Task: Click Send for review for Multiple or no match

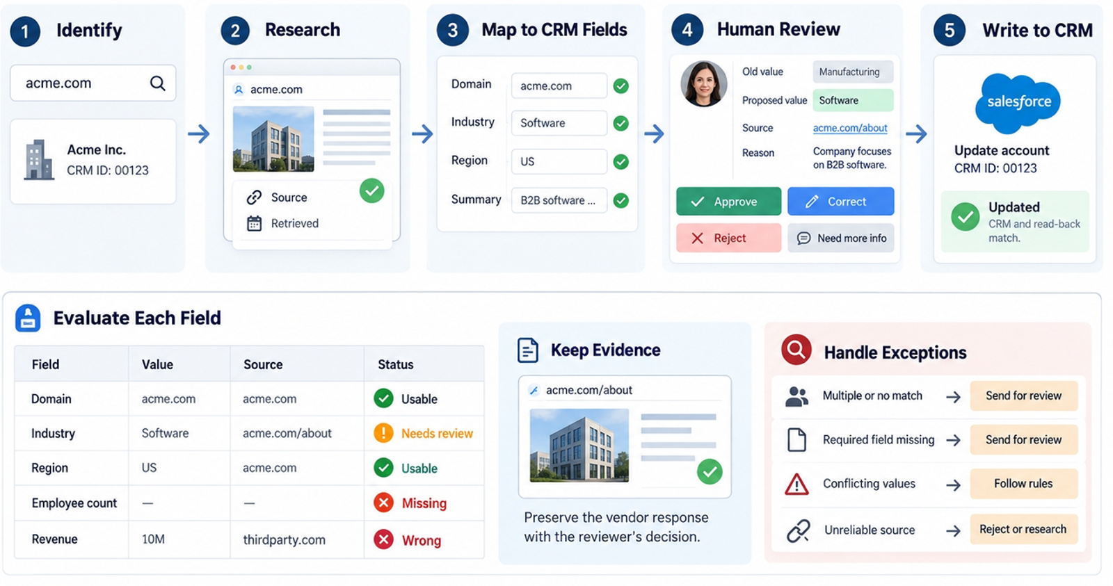Action: click(x=1023, y=396)
